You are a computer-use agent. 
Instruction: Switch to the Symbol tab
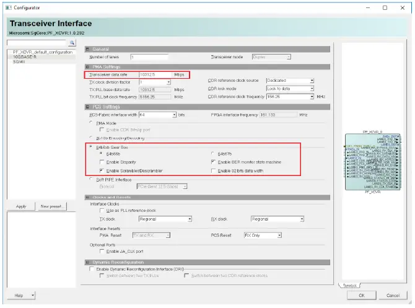click(350, 286)
